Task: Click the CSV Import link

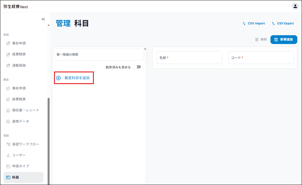Action: (x=253, y=24)
